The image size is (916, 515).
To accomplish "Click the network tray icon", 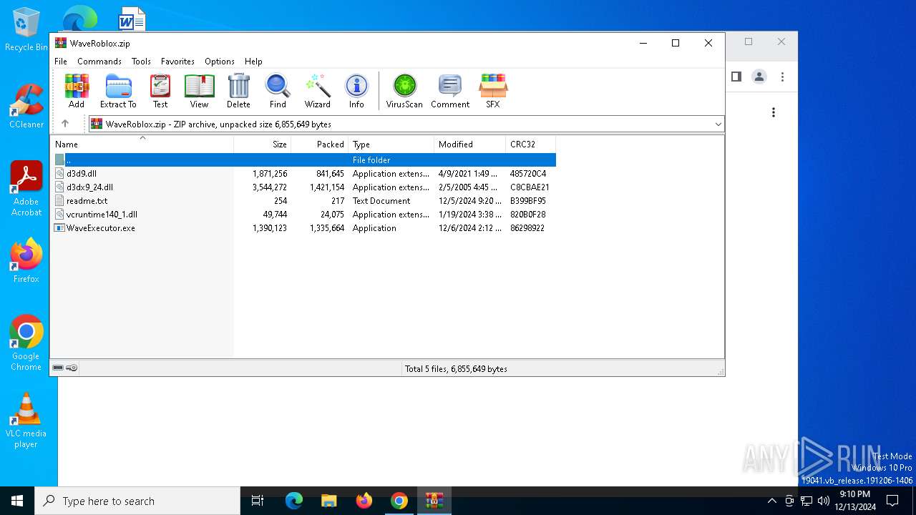I will [807, 501].
